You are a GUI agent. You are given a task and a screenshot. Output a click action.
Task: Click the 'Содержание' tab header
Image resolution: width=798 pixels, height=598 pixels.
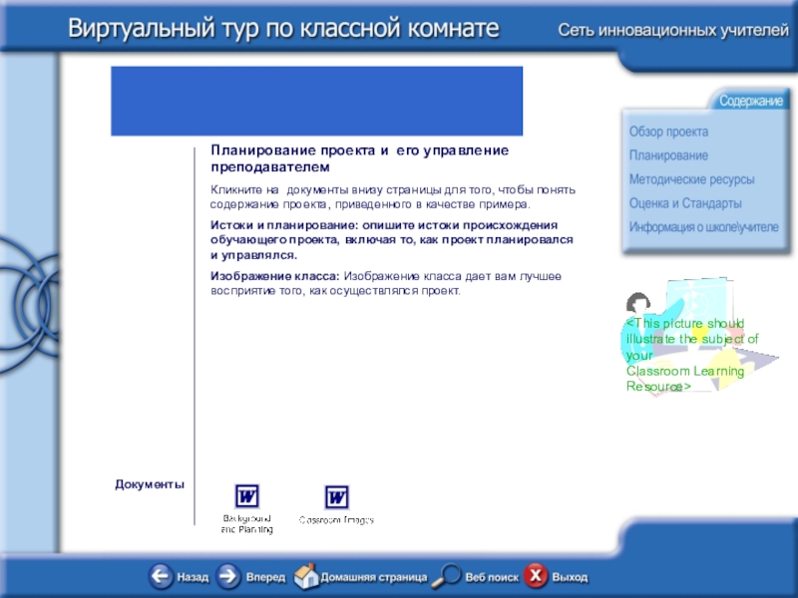[750, 102]
